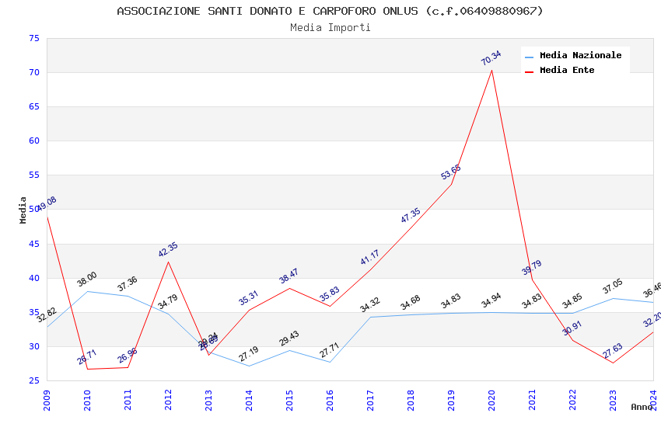
Task: Click the 2022 x-axis year label
Action: [x=572, y=400]
